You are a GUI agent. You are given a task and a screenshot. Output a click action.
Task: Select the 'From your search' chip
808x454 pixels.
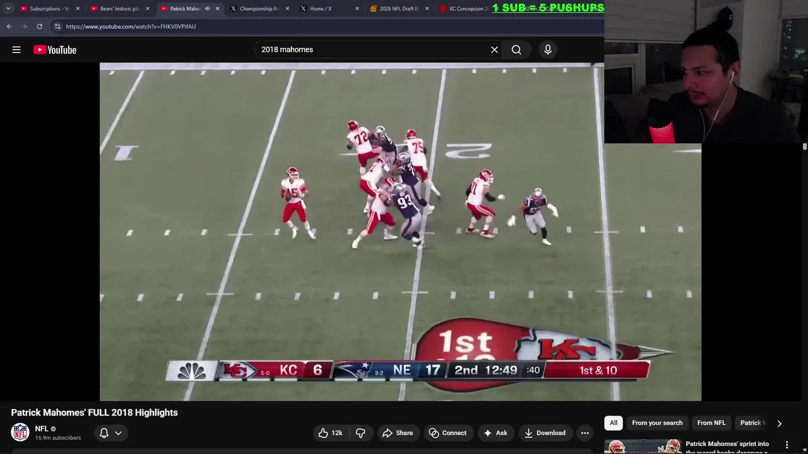click(x=657, y=423)
